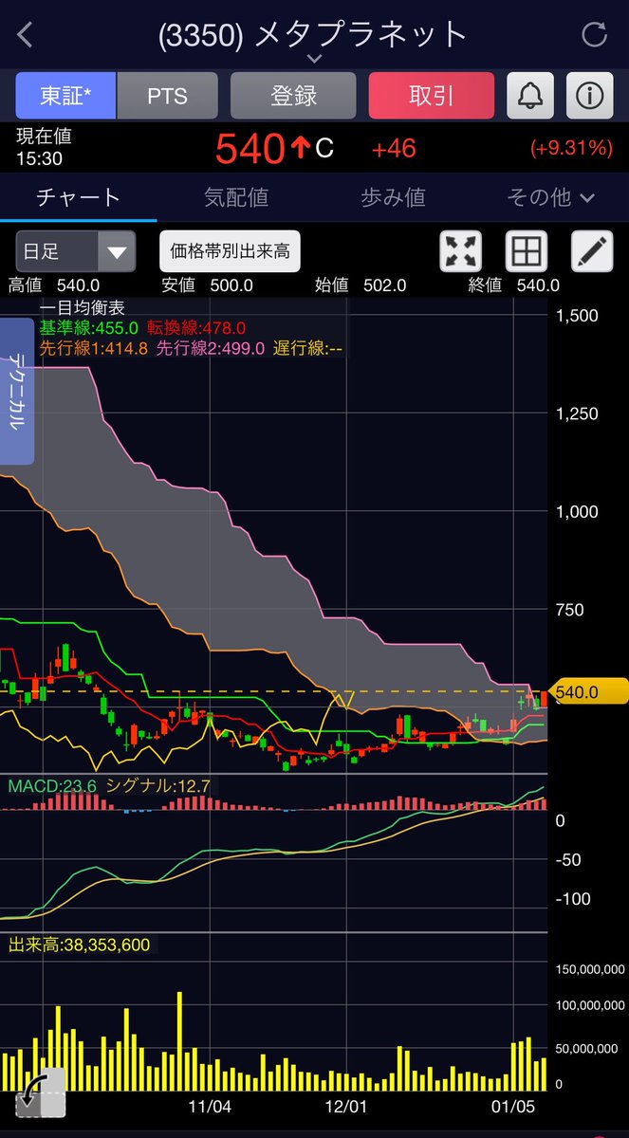
Task: Tap the rotate screen icon
Action: tap(40, 1093)
